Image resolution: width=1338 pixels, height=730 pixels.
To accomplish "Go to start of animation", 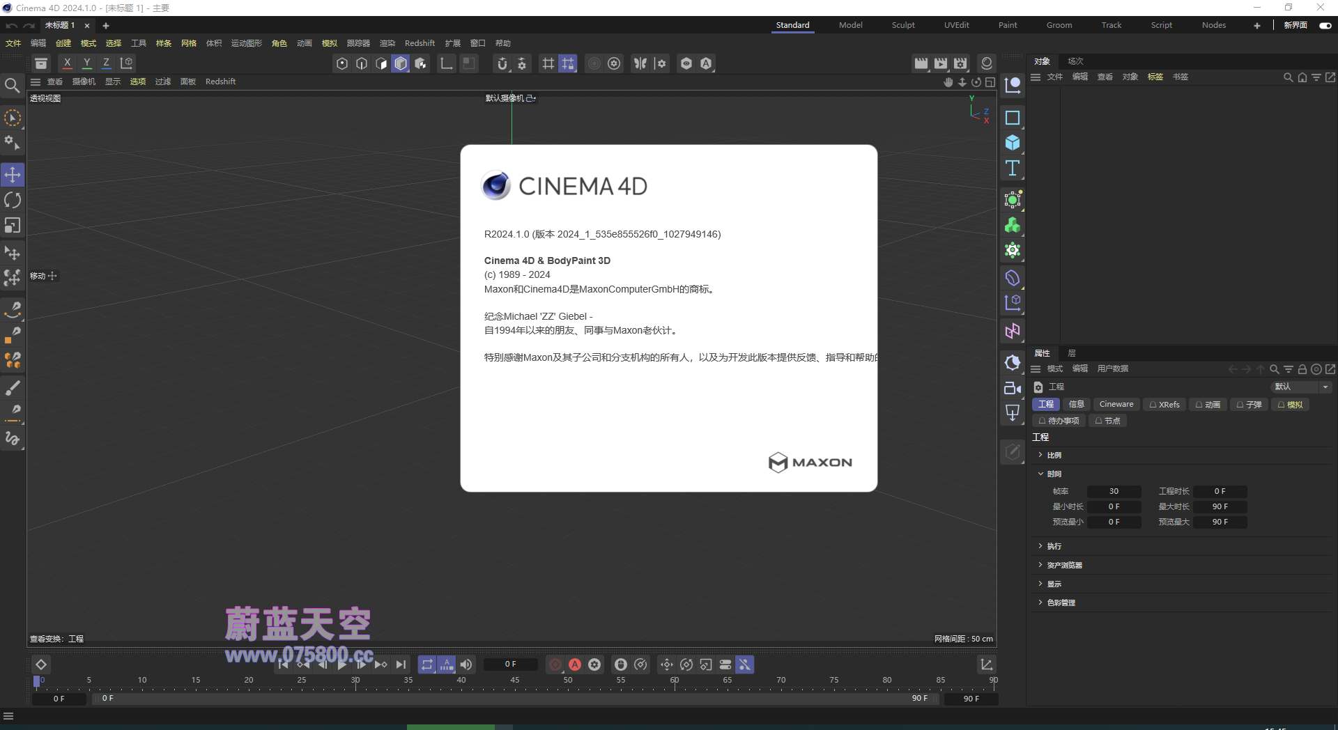I will coord(283,665).
